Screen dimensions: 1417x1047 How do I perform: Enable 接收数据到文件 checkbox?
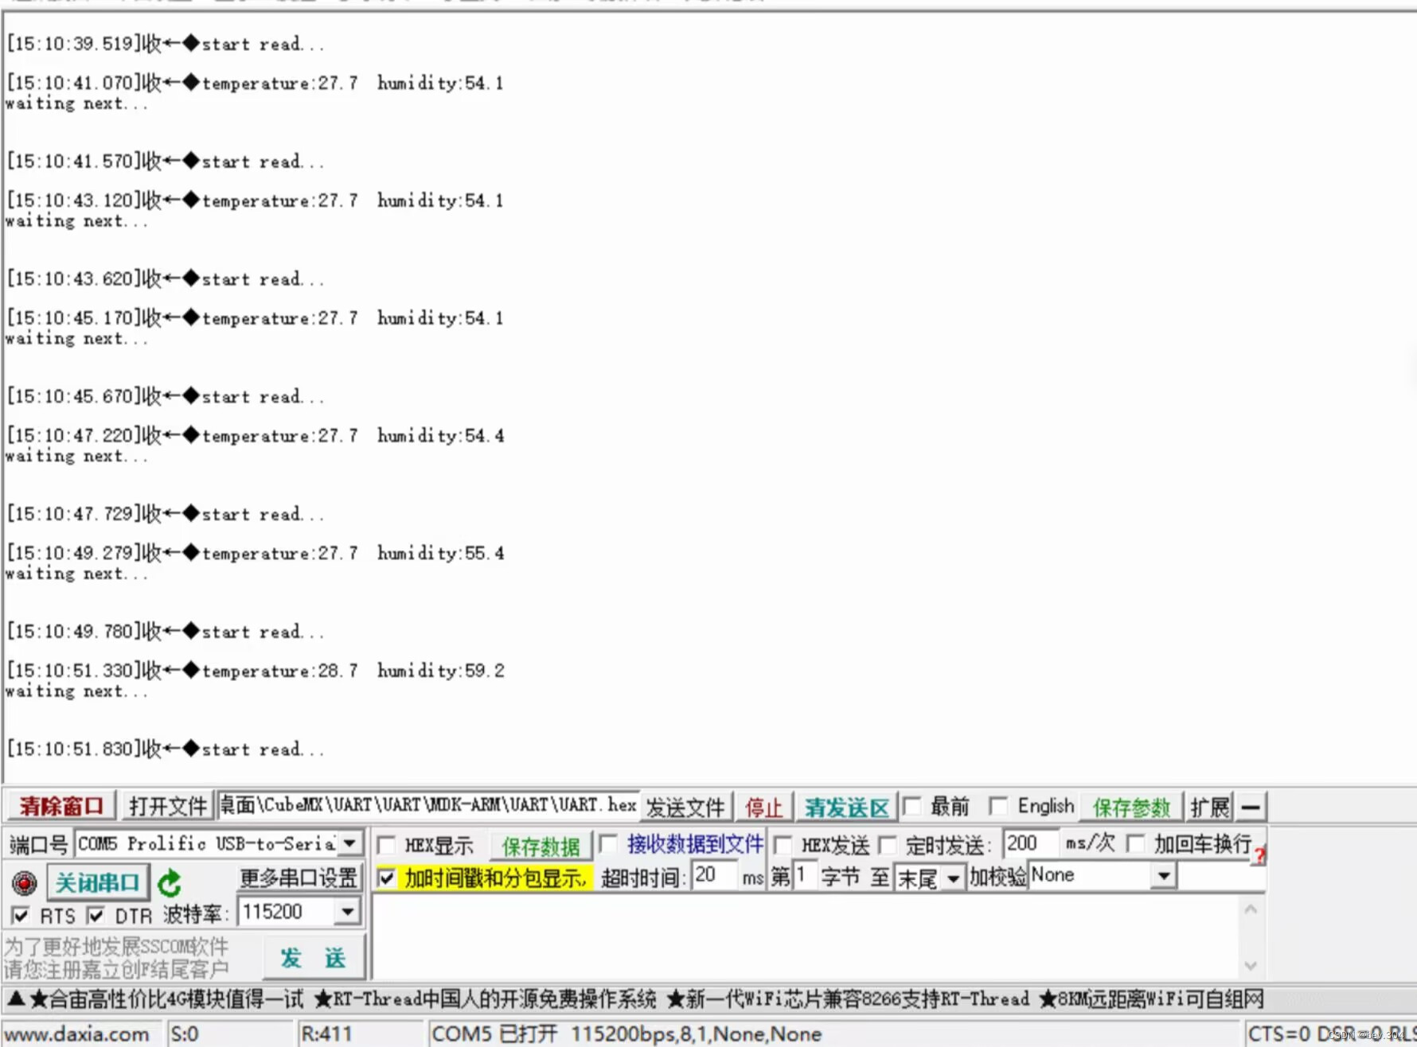click(608, 843)
